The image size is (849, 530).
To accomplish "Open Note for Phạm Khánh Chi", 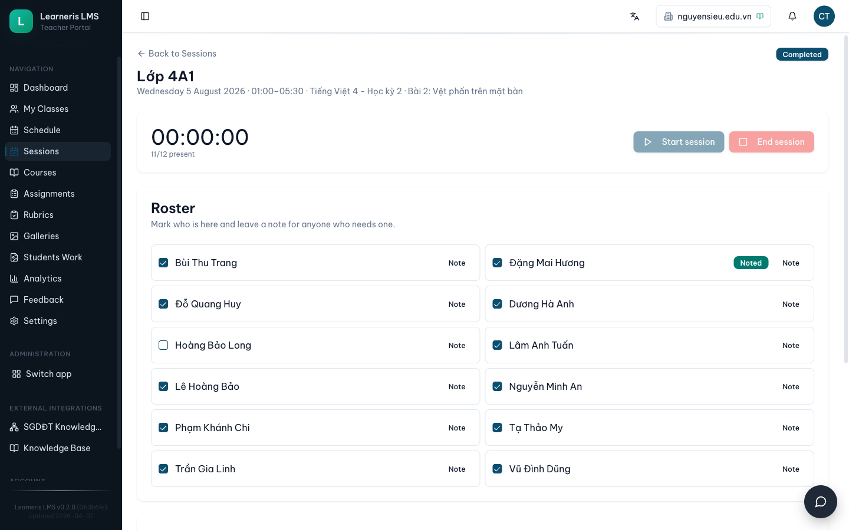I will [x=457, y=428].
